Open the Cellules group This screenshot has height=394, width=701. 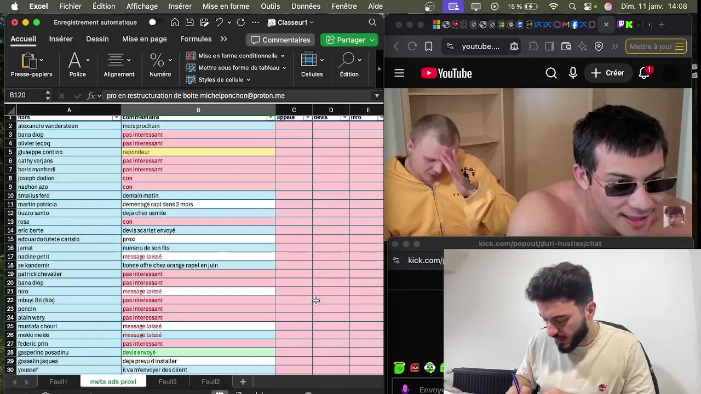point(312,65)
